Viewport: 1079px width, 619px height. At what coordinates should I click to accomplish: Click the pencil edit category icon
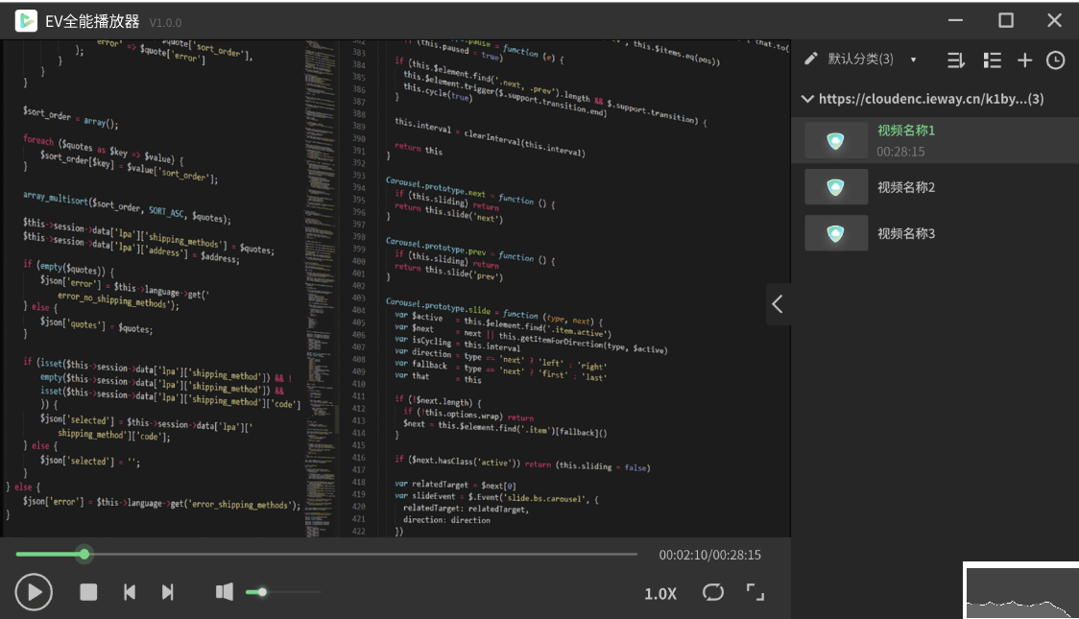811,60
